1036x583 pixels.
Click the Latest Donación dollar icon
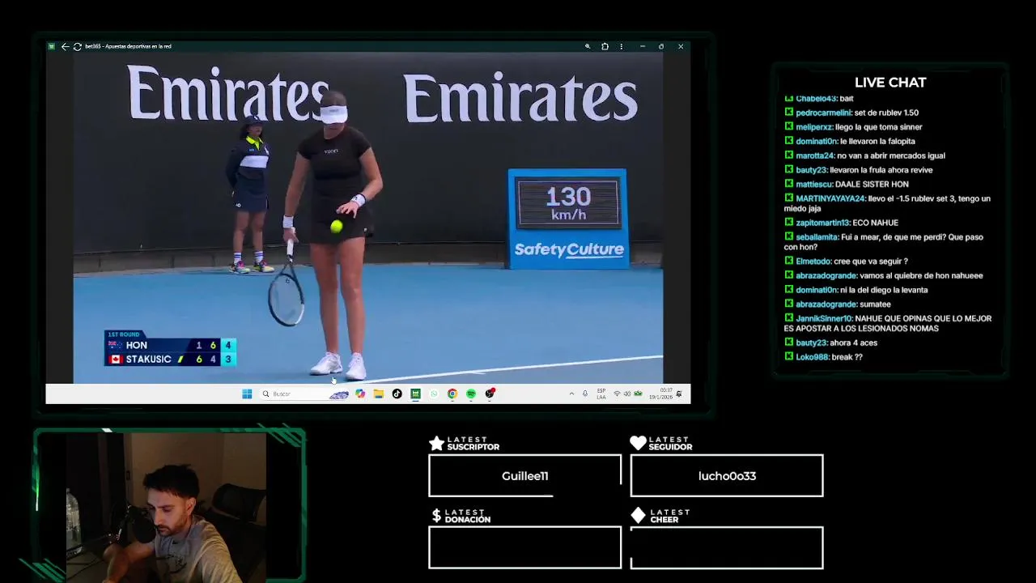(x=436, y=515)
